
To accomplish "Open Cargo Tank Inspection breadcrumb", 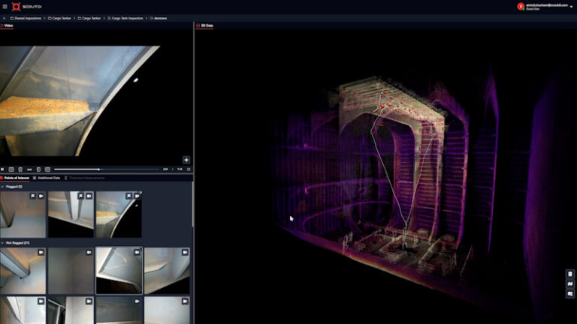I will 125,18.
